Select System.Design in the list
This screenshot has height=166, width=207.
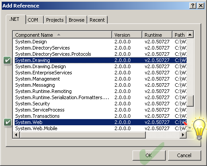[x=101, y=42]
